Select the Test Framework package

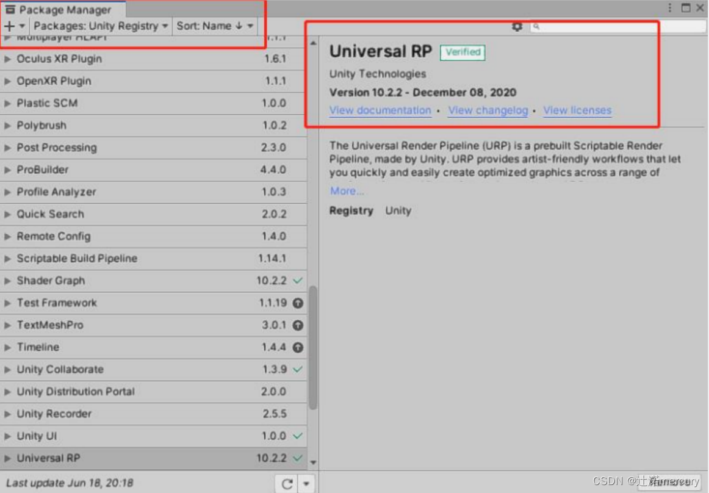tap(153, 303)
